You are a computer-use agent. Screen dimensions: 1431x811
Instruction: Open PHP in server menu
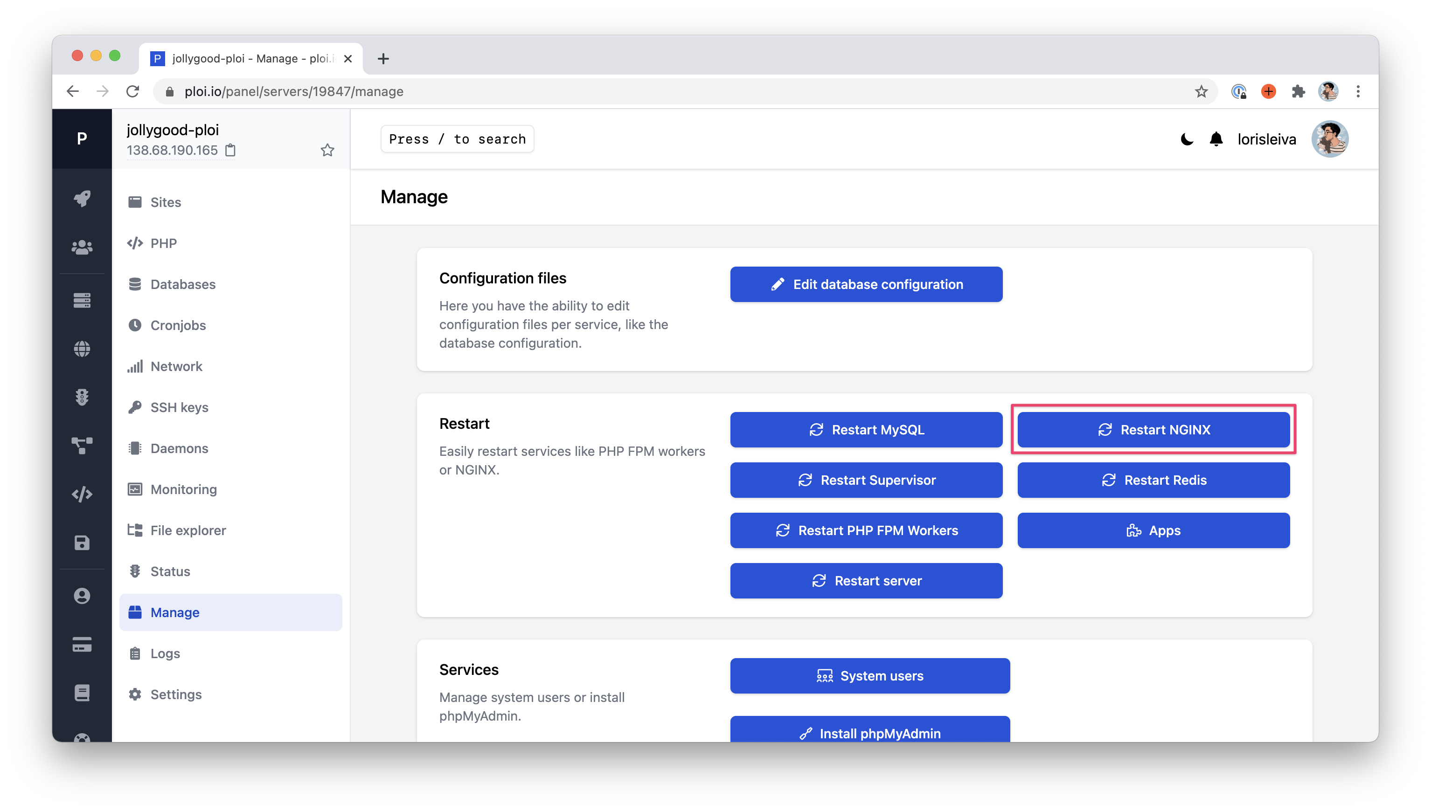[x=231, y=243]
